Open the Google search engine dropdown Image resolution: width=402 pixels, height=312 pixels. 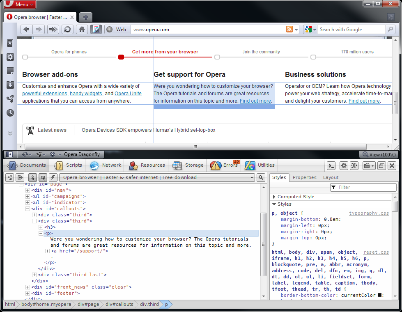pos(310,30)
